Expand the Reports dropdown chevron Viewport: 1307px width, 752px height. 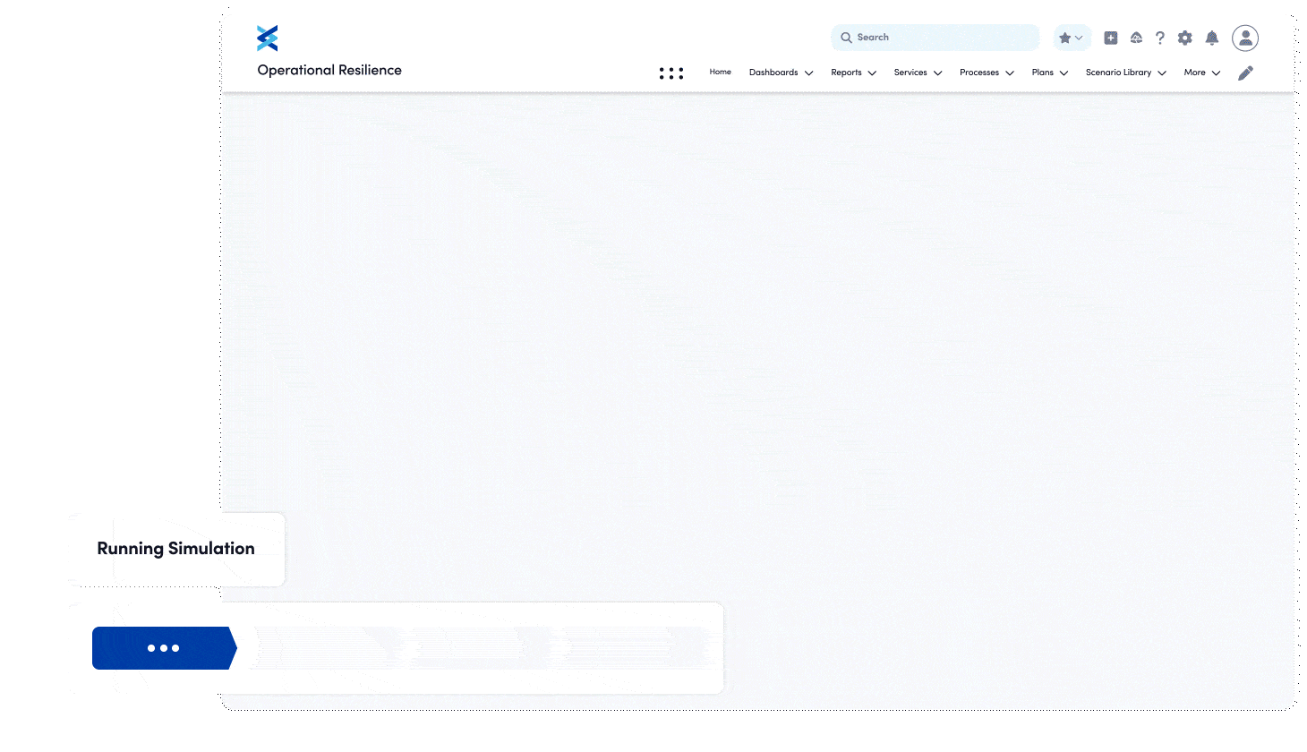click(x=872, y=73)
